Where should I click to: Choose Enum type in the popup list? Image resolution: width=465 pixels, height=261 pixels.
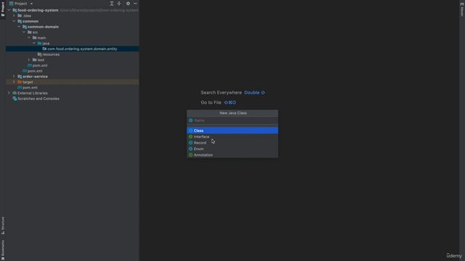coord(232,149)
